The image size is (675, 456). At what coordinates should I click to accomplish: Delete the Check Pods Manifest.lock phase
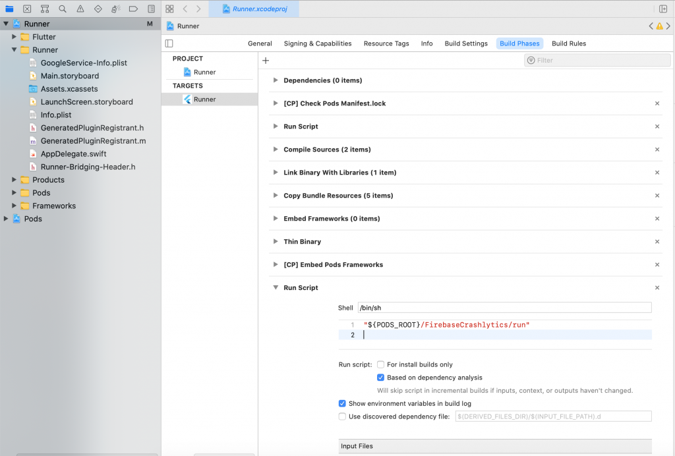(x=657, y=103)
